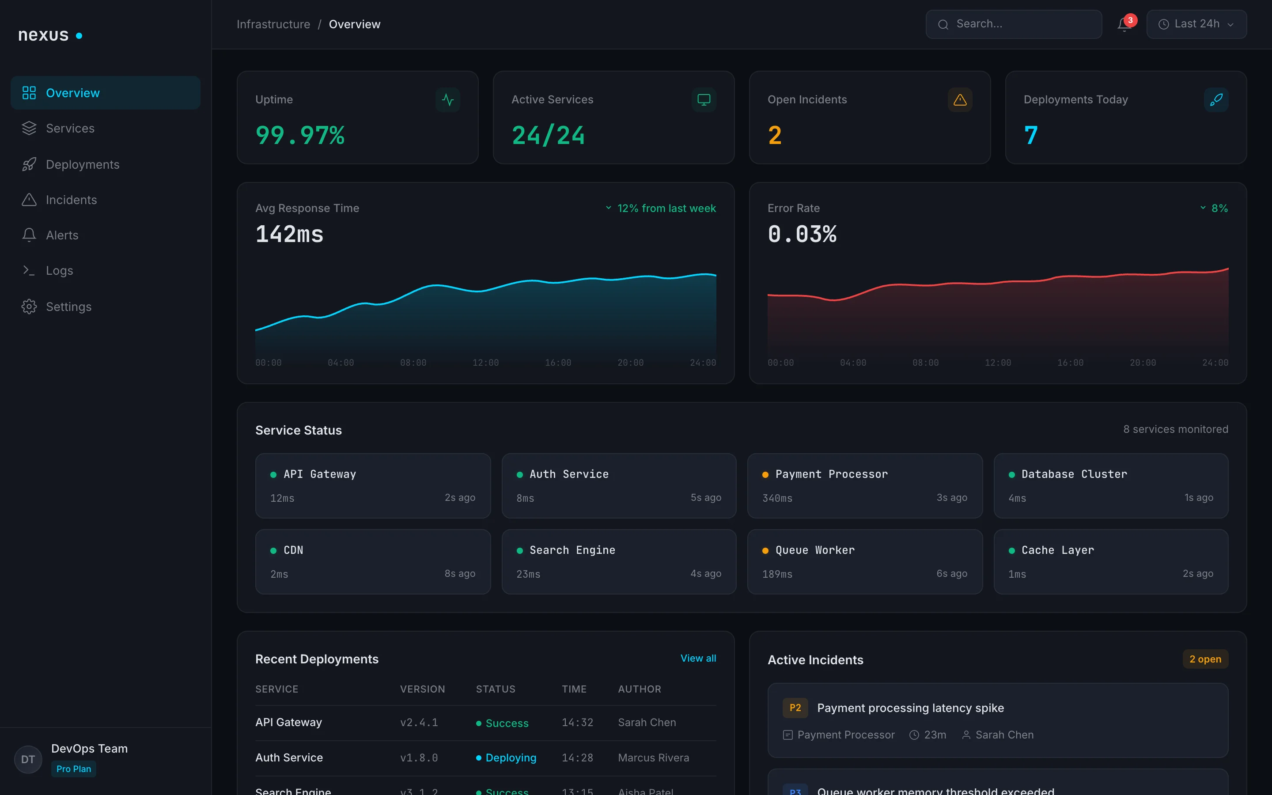Click the Payment Processor service icon in incident
This screenshot has width=1272, height=795.
point(787,735)
